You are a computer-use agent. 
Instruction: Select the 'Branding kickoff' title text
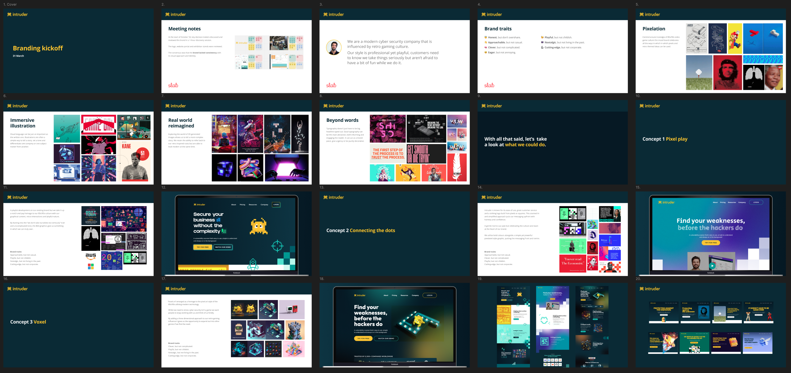point(38,48)
